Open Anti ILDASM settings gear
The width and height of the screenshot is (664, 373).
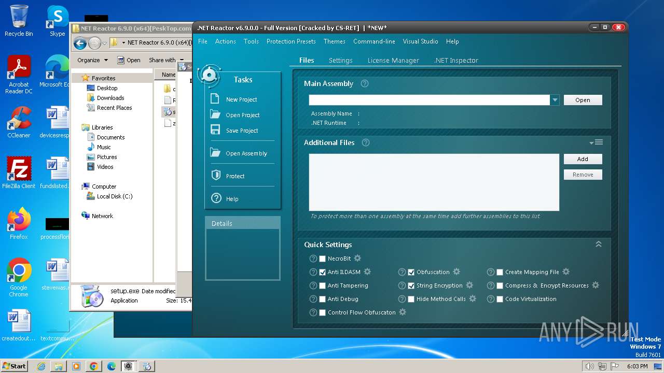[367, 271]
